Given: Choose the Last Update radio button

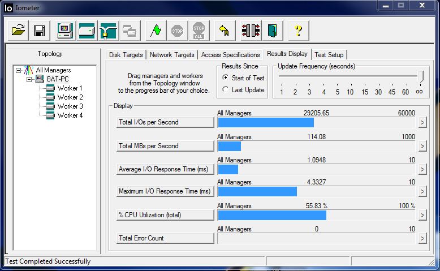Looking at the screenshot, I should coord(225,89).
